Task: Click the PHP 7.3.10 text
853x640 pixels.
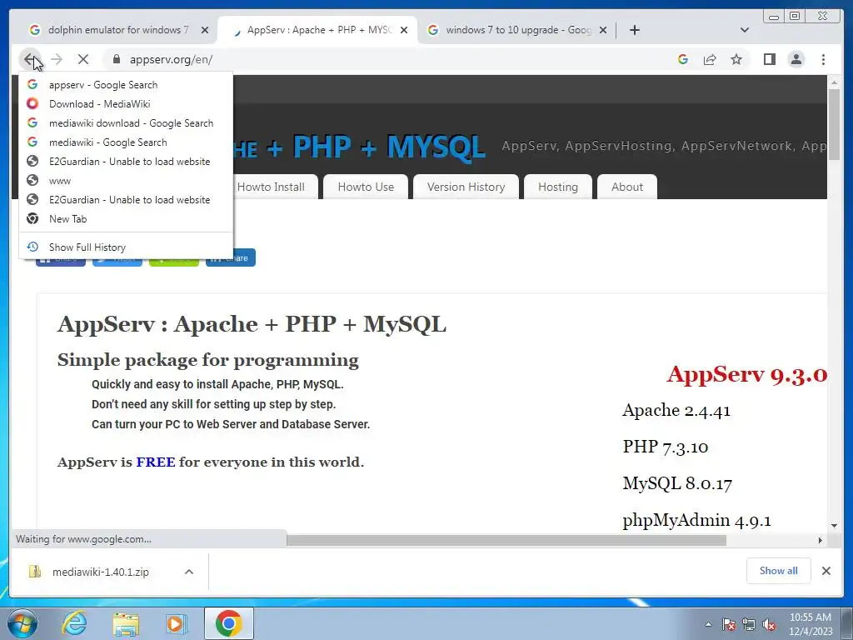Action: click(x=666, y=447)
